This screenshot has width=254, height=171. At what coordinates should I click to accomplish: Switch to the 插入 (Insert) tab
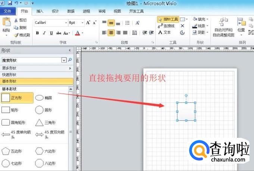[40, 11]
